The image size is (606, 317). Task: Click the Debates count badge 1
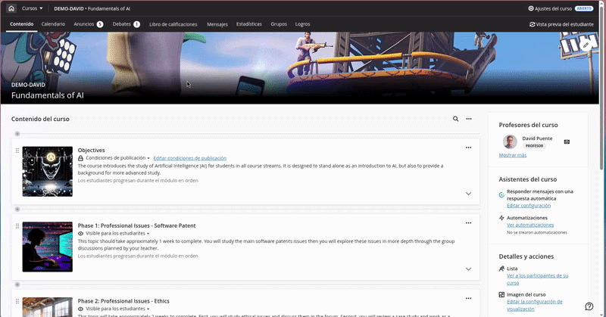[137, 24]
